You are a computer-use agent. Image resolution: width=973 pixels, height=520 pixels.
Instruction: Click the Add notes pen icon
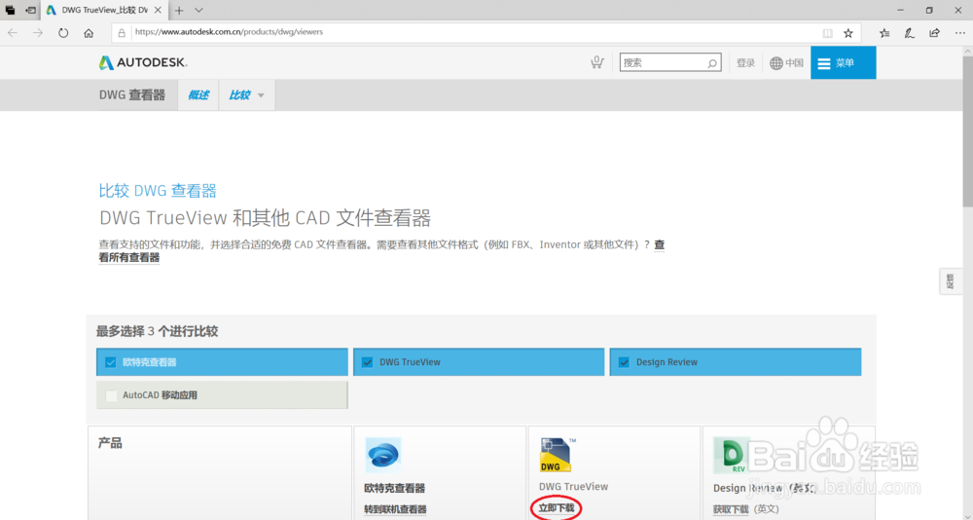pyautogui.click(x=909, y=33)
